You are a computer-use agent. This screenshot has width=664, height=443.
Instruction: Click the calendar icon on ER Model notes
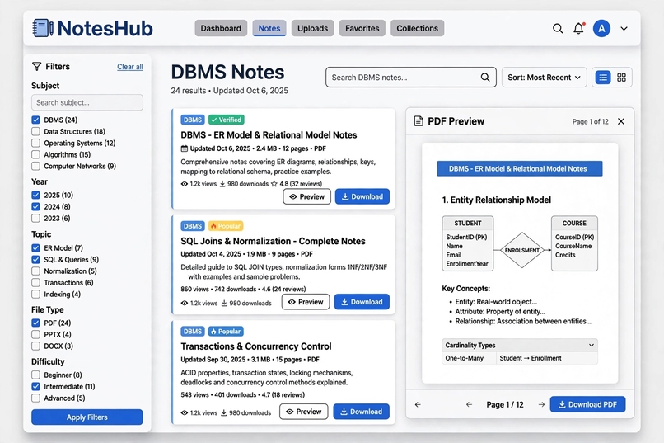click(x=185, y=148)
